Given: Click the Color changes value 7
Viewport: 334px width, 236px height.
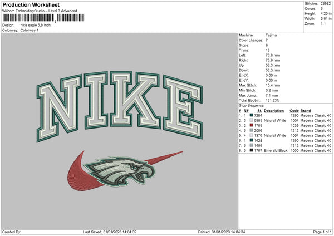Looking at the screenshot, I should coord(267,40).
